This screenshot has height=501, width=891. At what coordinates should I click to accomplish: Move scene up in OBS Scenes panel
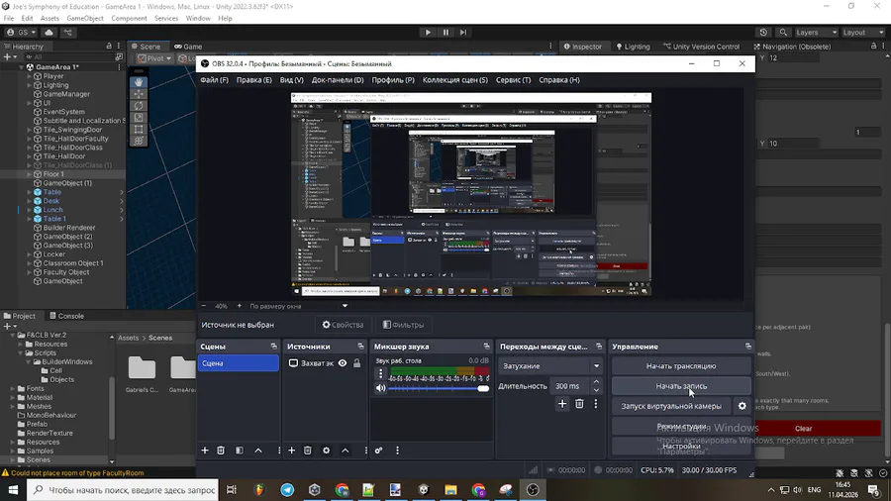tap(258, 451)
